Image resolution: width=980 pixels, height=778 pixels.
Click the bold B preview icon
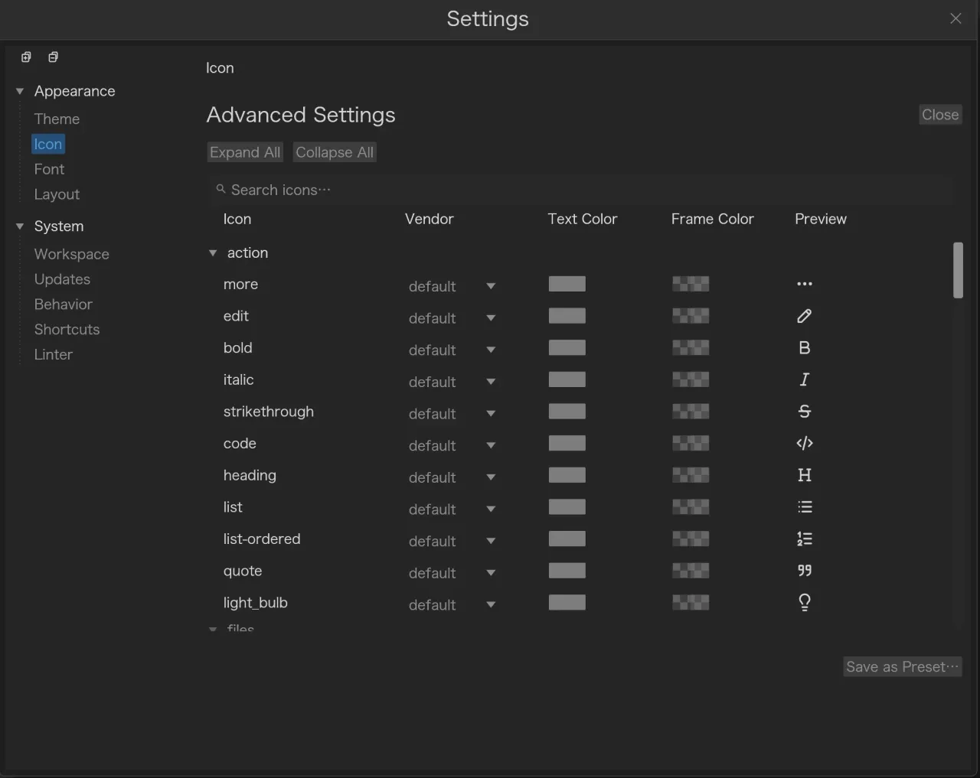point(804,348)
